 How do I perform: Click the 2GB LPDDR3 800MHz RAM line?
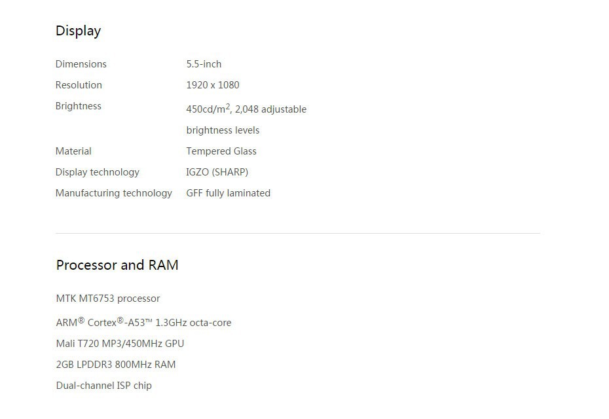(x=116, y=365)
